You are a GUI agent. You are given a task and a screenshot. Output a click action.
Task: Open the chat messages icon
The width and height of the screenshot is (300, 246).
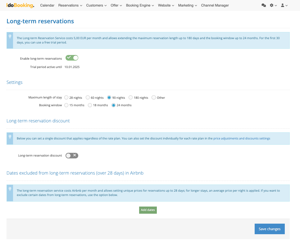coord(264,5)
